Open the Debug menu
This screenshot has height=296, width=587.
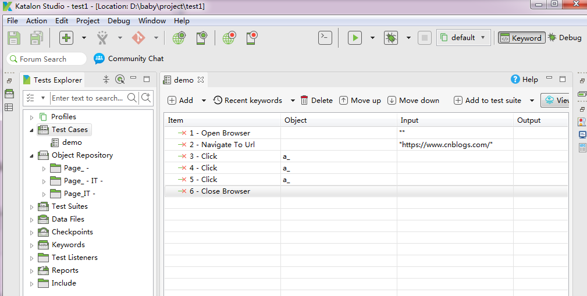[119, 21]
